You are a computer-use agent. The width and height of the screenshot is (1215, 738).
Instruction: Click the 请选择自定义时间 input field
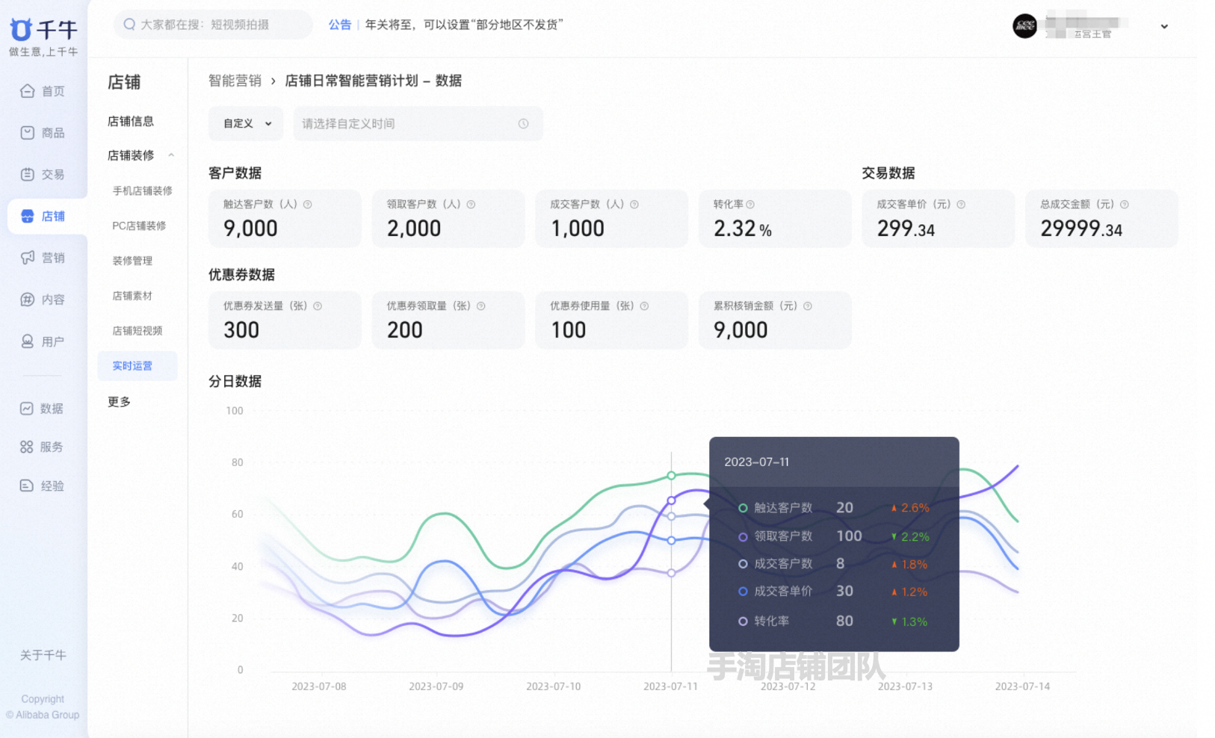coord(418,124)
